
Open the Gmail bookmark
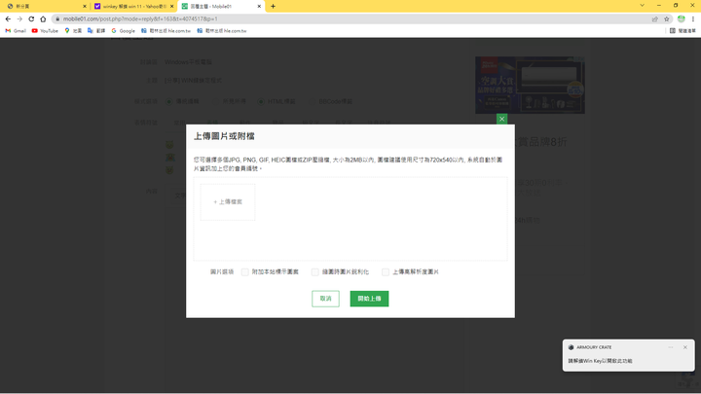click(x=16, y=31)
